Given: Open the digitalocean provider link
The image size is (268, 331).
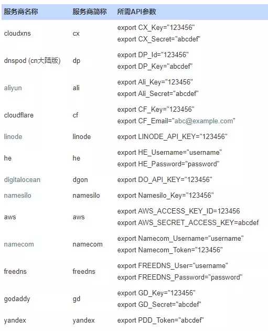Looking at the screenshot, I should [x=22, y=180].
